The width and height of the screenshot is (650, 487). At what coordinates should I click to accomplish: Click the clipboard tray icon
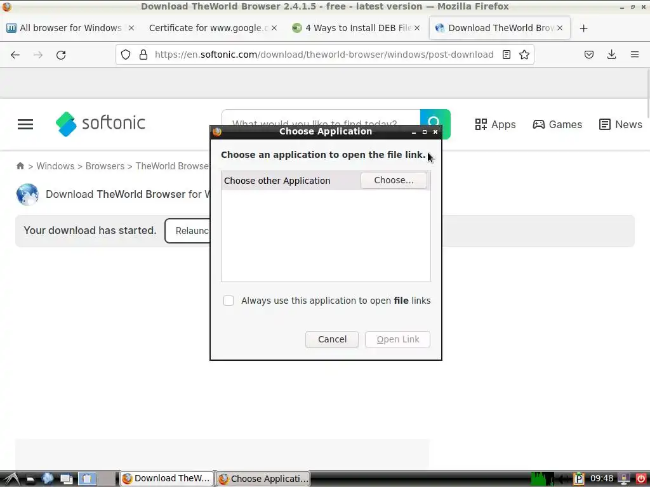click(579, 479)
